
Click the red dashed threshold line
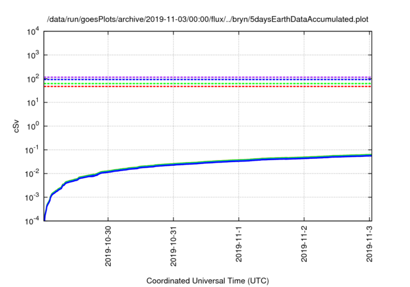(208, 86)
